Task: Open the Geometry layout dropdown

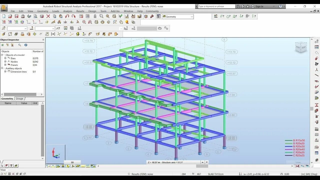Action: (x=191, y=16)
